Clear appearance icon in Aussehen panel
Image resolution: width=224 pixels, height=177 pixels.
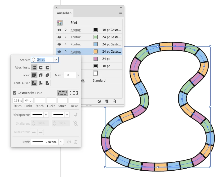pos(99,101)
